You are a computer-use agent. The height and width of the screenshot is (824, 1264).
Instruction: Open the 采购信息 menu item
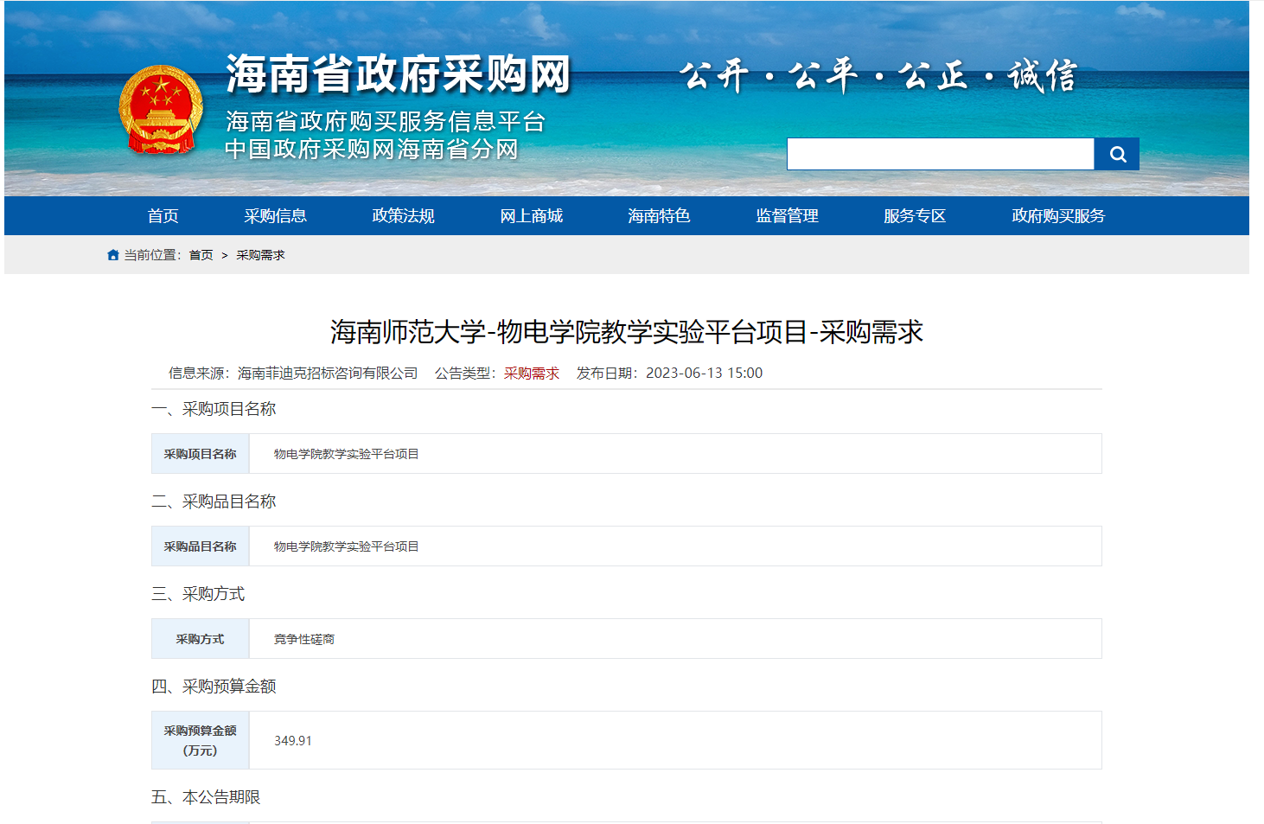click(x=275, y=216)
